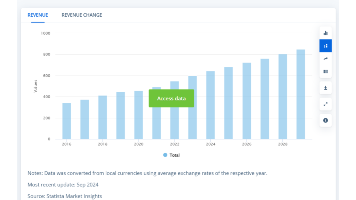
Task: Select the stacked chart view icon
Action: (325, 46)
